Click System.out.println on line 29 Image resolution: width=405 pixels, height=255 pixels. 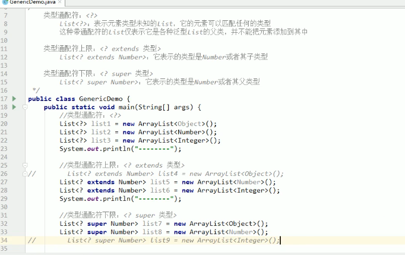(95, 199)
